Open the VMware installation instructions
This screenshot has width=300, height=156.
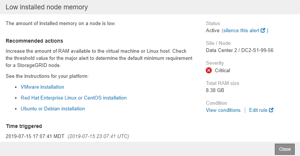click(42, 87)
